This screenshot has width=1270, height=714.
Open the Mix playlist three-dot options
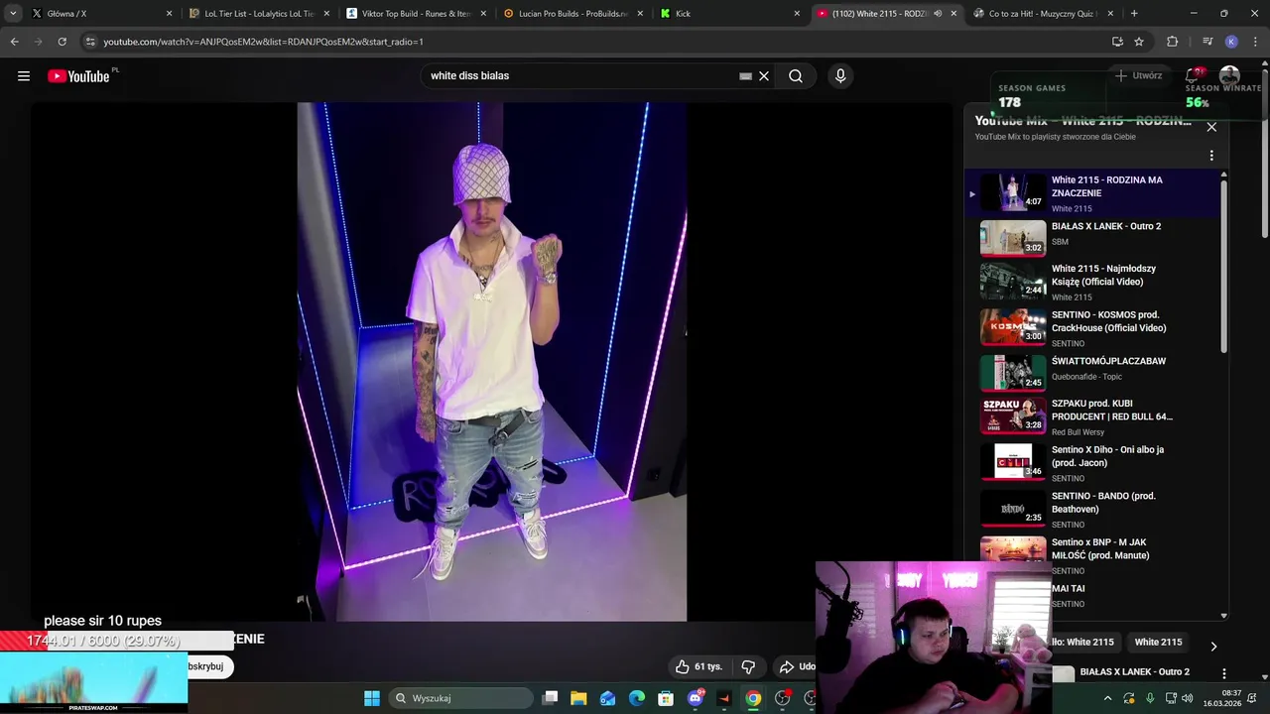click(x=1211, y=156)
